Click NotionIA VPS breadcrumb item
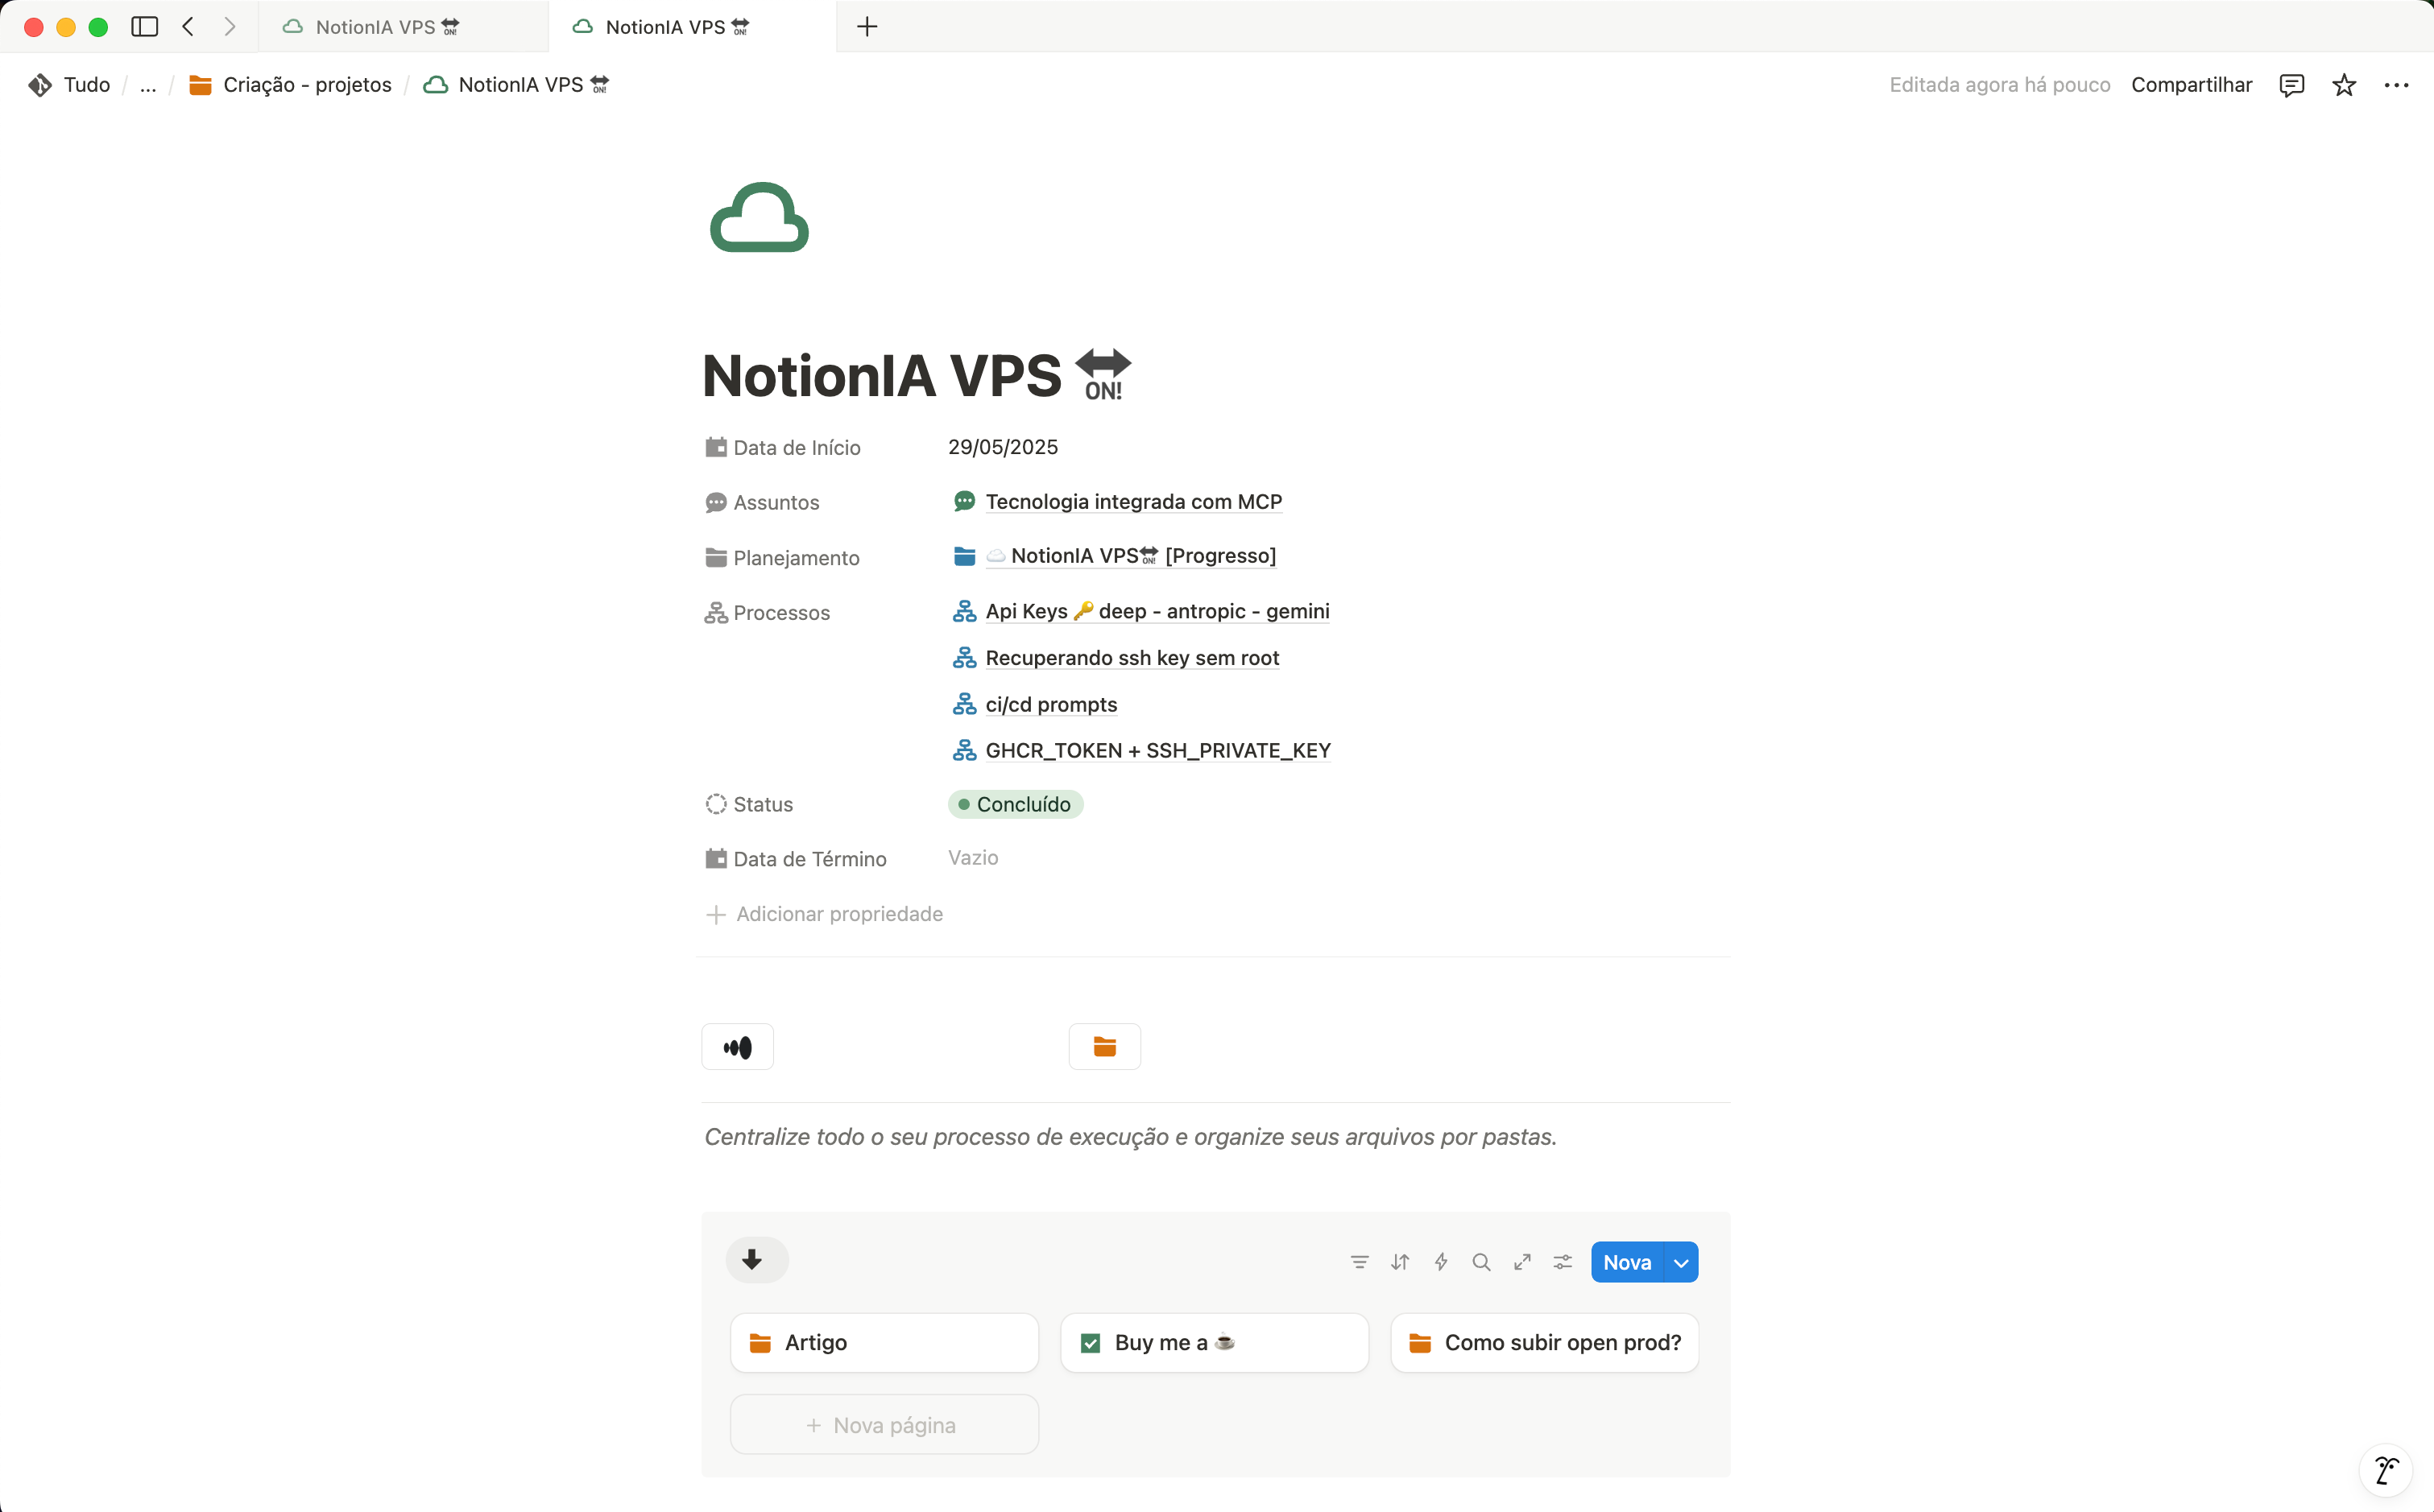 point(516,85)
